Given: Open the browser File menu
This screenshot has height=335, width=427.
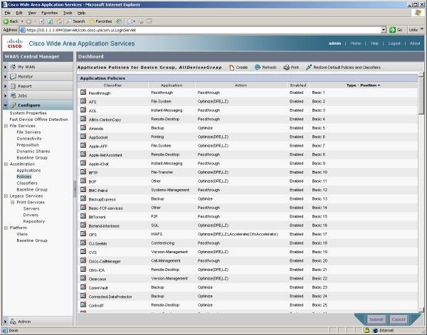Looking at the screenshot, I should [7, 13].
